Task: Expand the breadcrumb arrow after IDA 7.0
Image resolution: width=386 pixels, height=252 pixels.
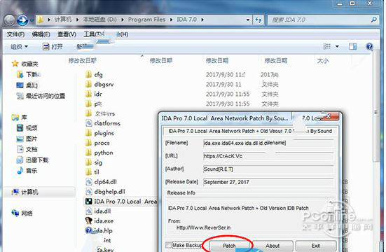Action: coord(202,20)
